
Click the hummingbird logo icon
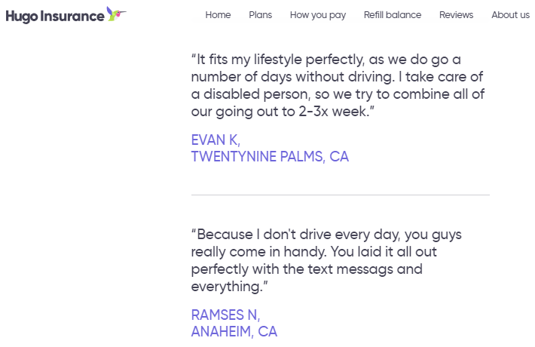pyautogui.click(x=116, y=14)
